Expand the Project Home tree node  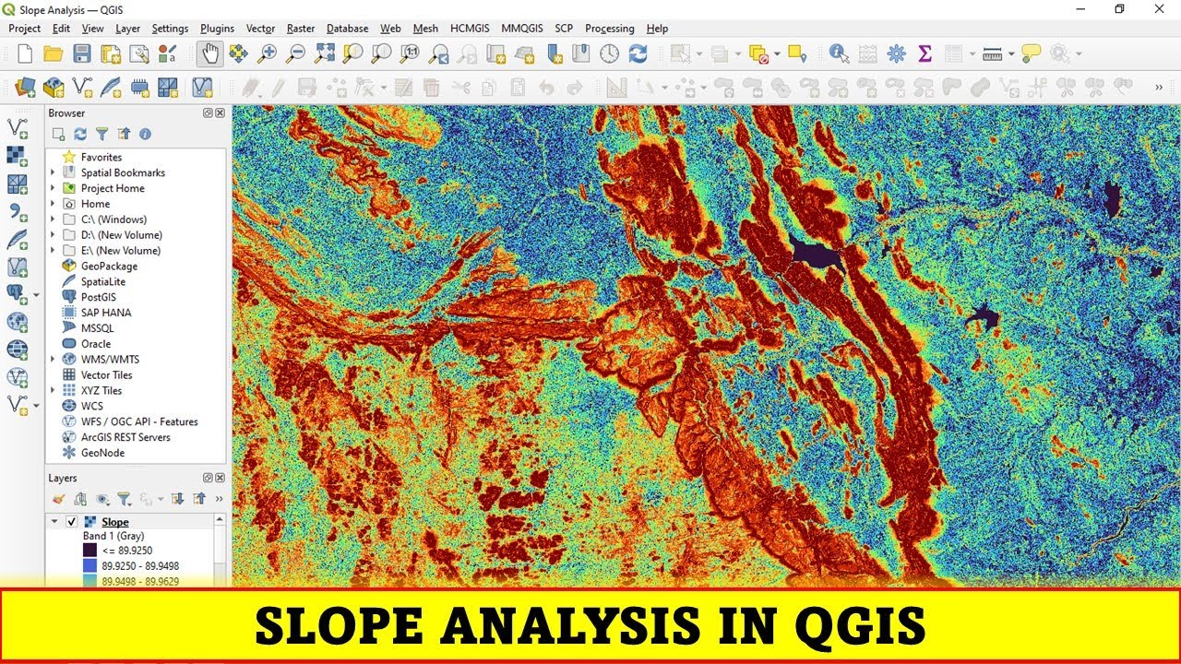(53, 188)
